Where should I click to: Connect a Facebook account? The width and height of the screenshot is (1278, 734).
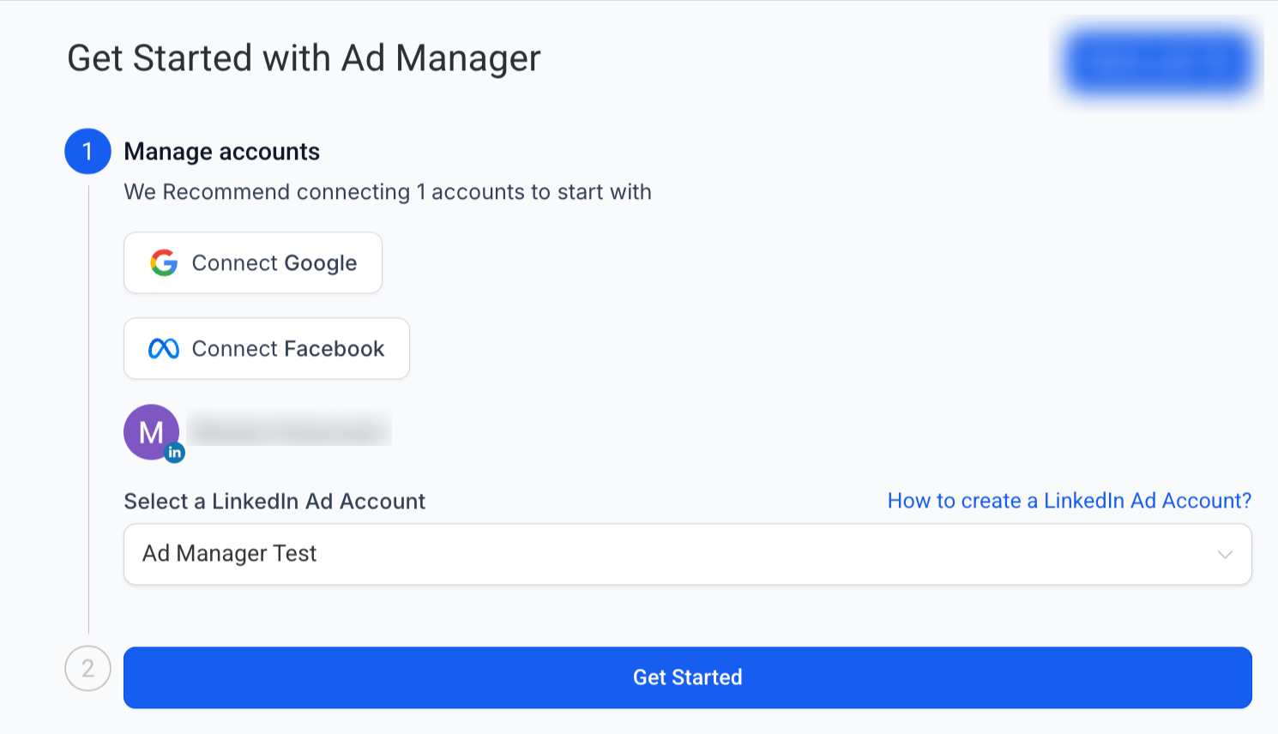[266, 348]
